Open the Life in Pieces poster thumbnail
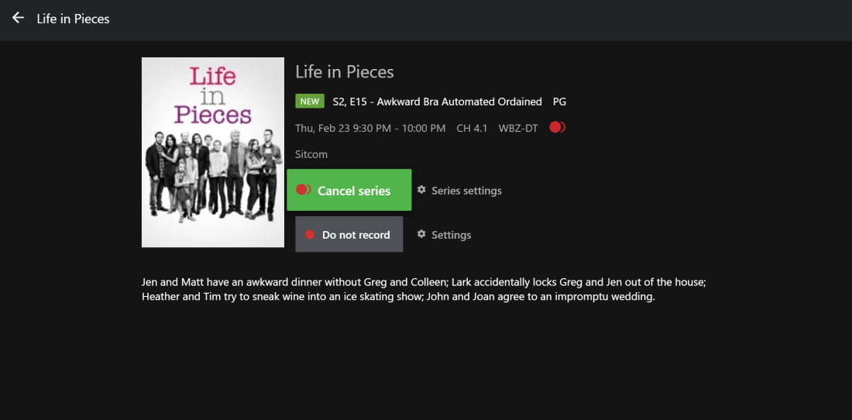The width and height of the screenshot is (852, 420). (213, 152)
